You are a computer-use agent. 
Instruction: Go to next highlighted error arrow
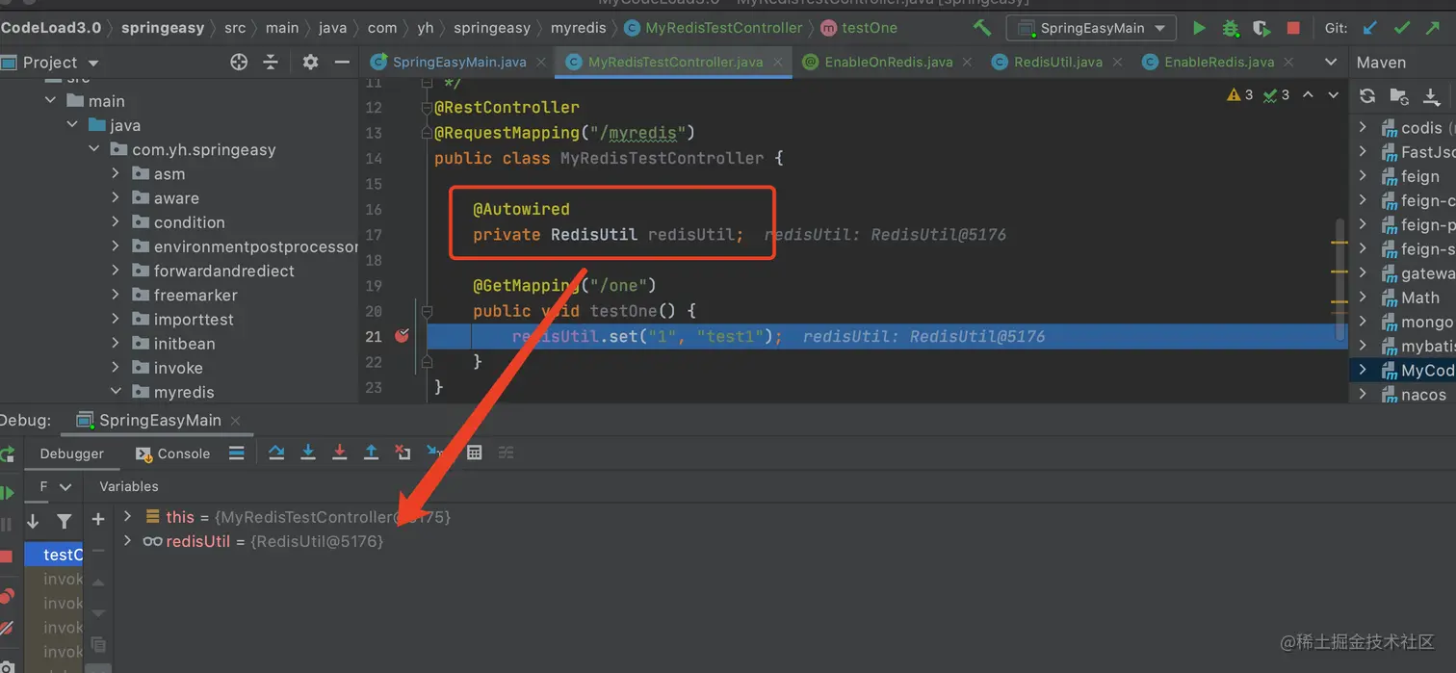pyautogui.click(x=1334, y=94)
